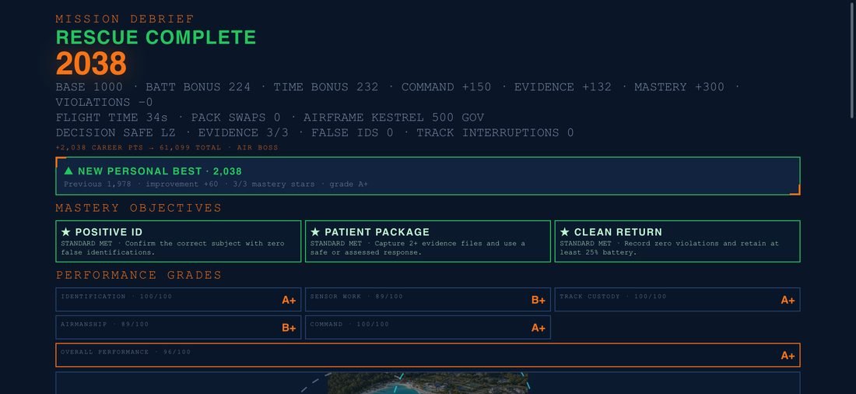The height and width of the screenshot is (394, 856).
Task: Open the AIRMANSHIP 89/100 grade row
Action: tap(178, 327)
